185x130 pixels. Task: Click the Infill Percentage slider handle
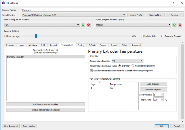(36, 36)
